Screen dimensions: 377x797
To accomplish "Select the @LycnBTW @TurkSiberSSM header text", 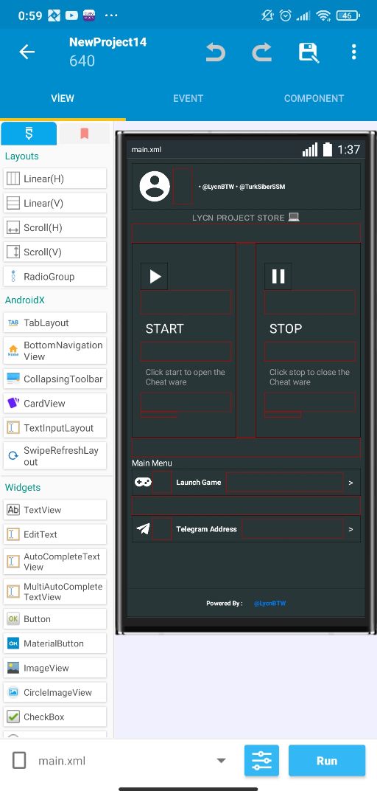I will (x=242, y=187).
